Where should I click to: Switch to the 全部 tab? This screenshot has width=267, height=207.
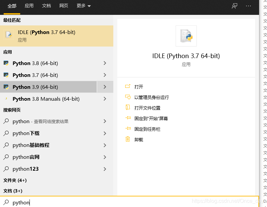click(x=12, y=6)
